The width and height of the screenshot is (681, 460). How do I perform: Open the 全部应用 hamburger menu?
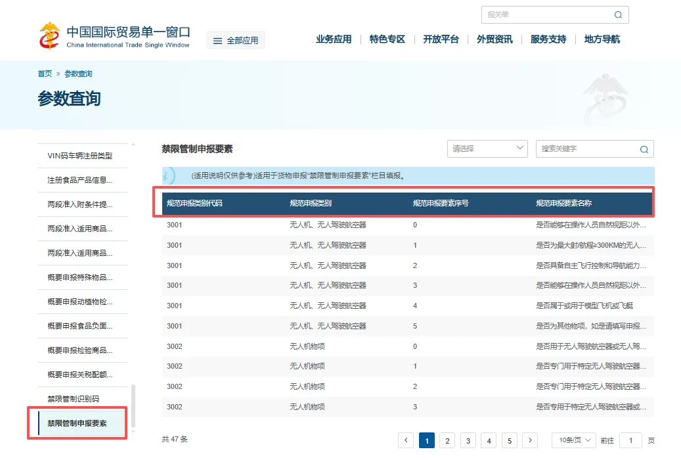click(236, 41)
